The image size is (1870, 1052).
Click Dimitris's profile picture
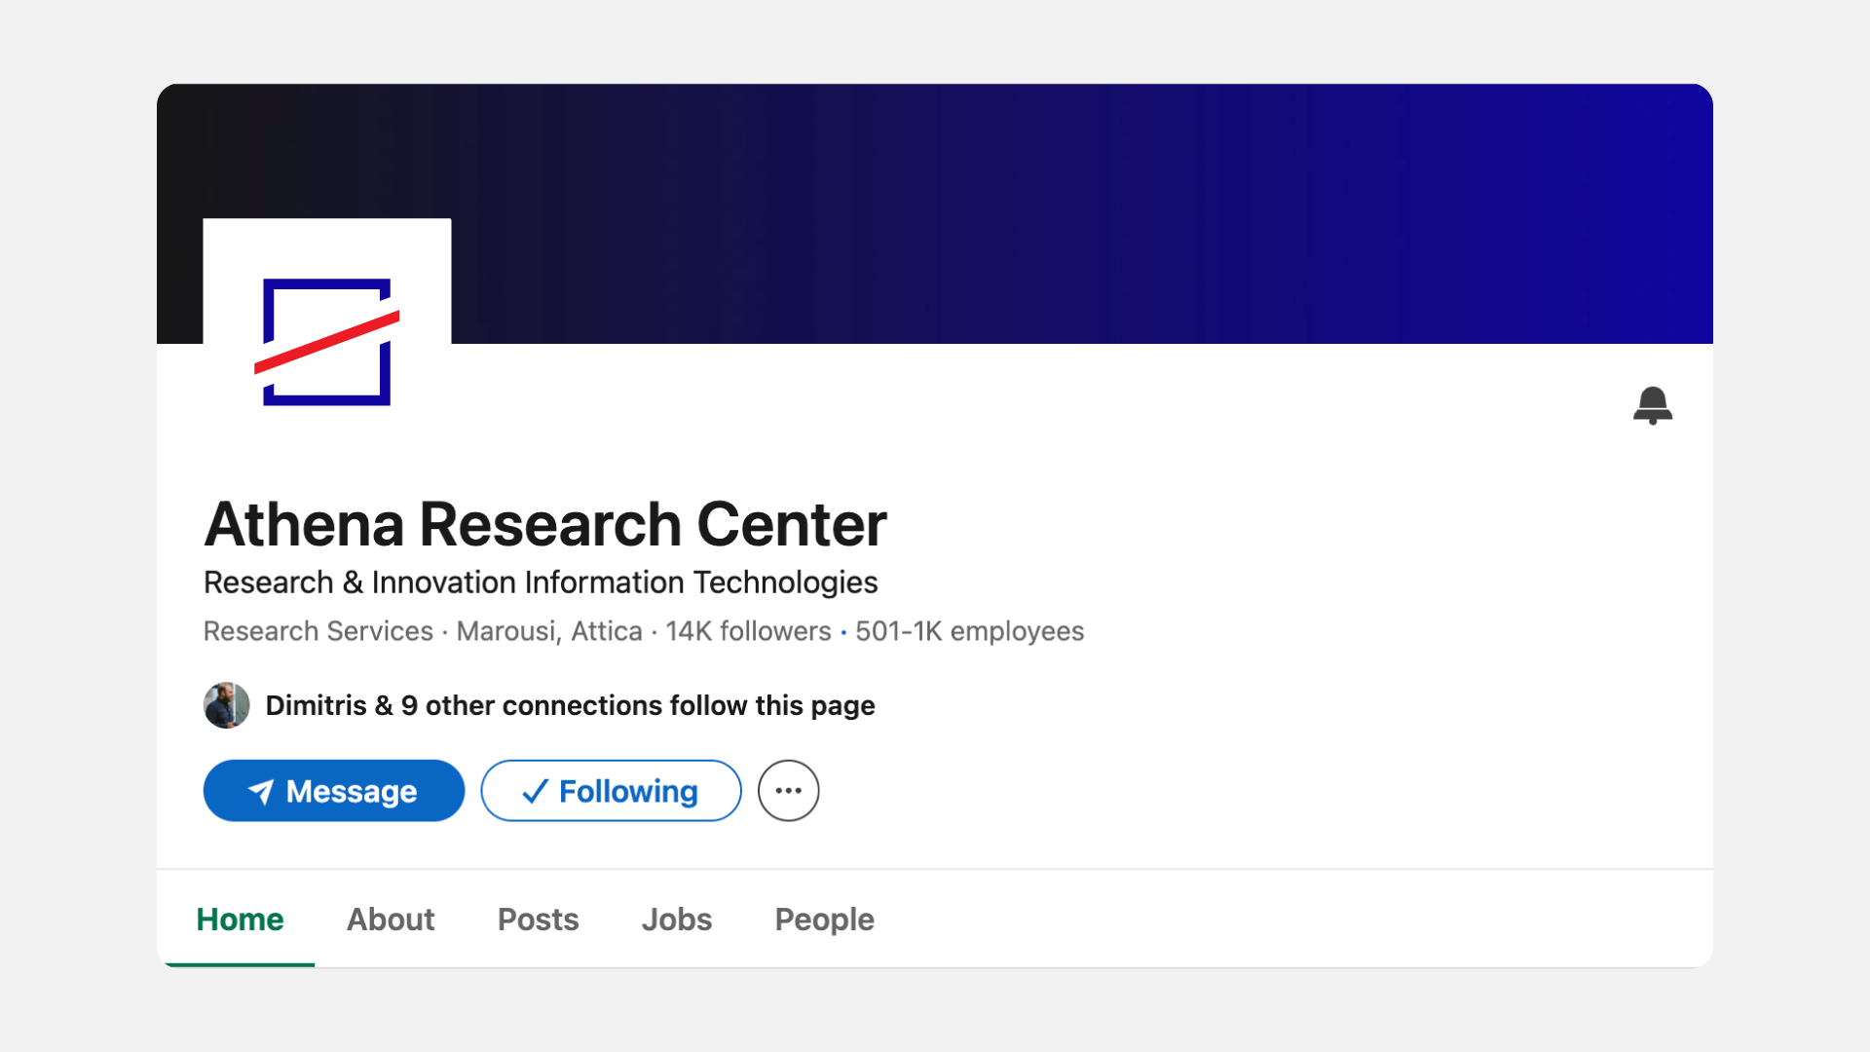pos(227,705)
